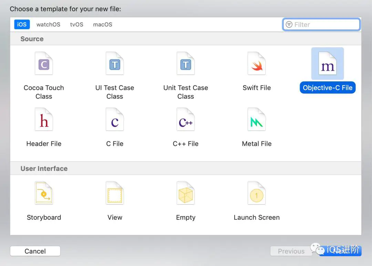Pick the Unit Test Case Class icon
The height and width of the screenshot is (266, 372).
click(x=186, y=63)
